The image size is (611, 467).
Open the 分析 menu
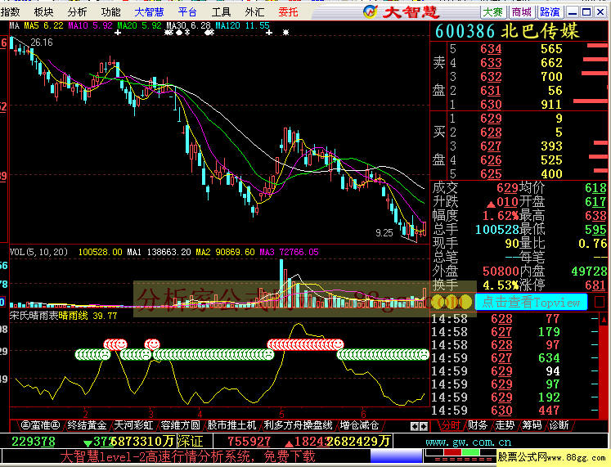pyautogui.click(x=77, y=12)
